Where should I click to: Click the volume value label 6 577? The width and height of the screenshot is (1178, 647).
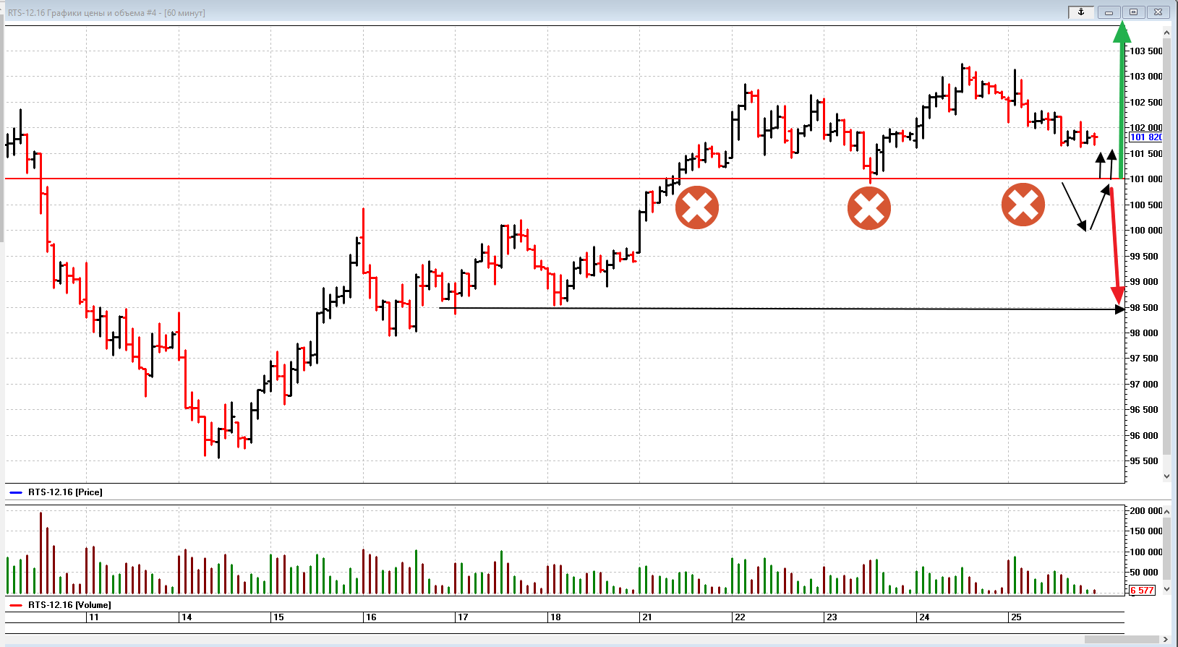1142,591
